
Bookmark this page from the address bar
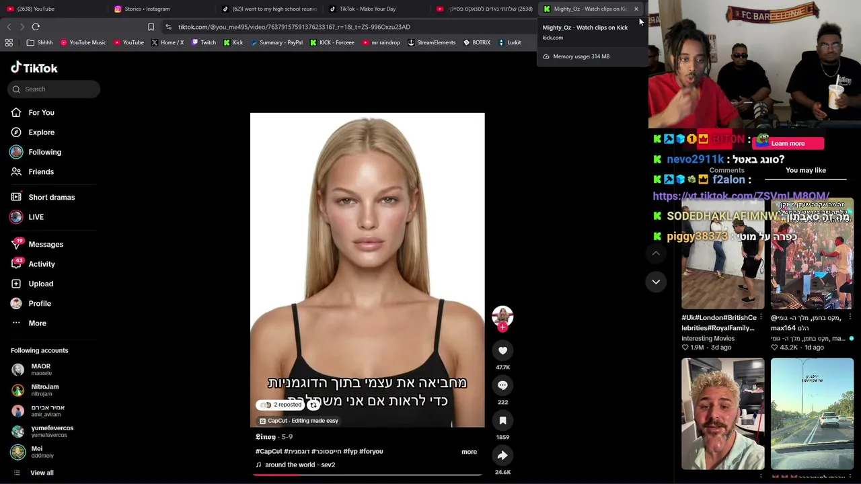(151, 27)
